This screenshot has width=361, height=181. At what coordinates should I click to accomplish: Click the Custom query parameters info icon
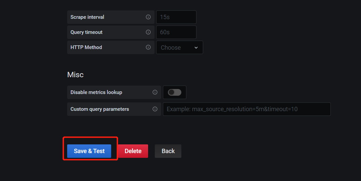click(155, 109)
